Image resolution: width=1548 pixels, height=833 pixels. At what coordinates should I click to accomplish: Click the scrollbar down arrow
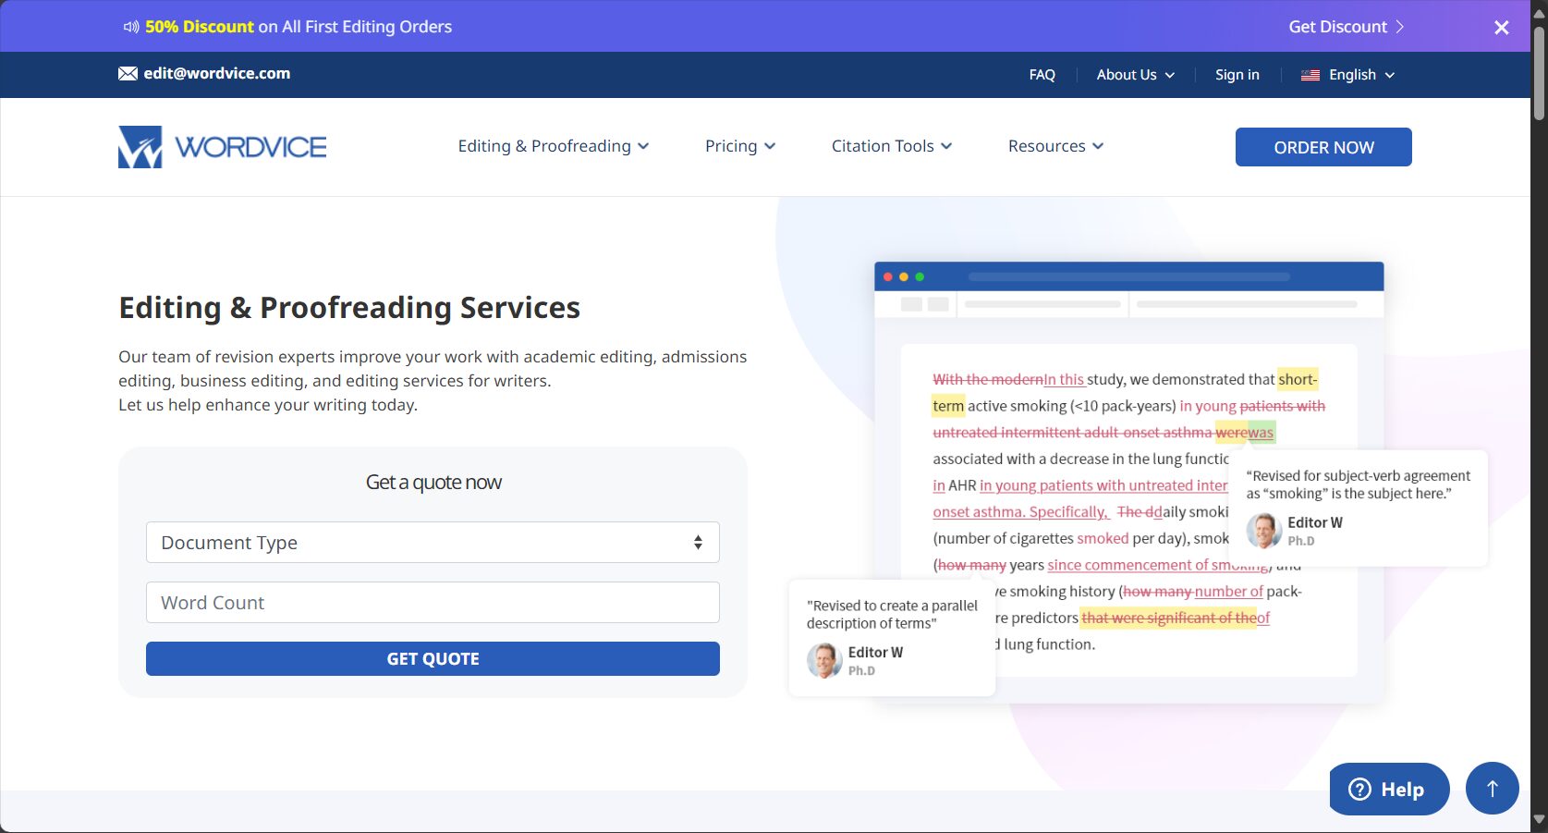click(x=1539, y=819)
